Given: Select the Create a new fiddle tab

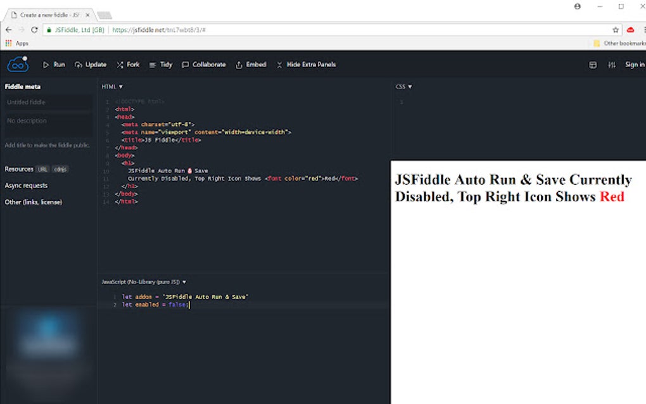Looking at the screenshot, I should (x=49, y=15).
